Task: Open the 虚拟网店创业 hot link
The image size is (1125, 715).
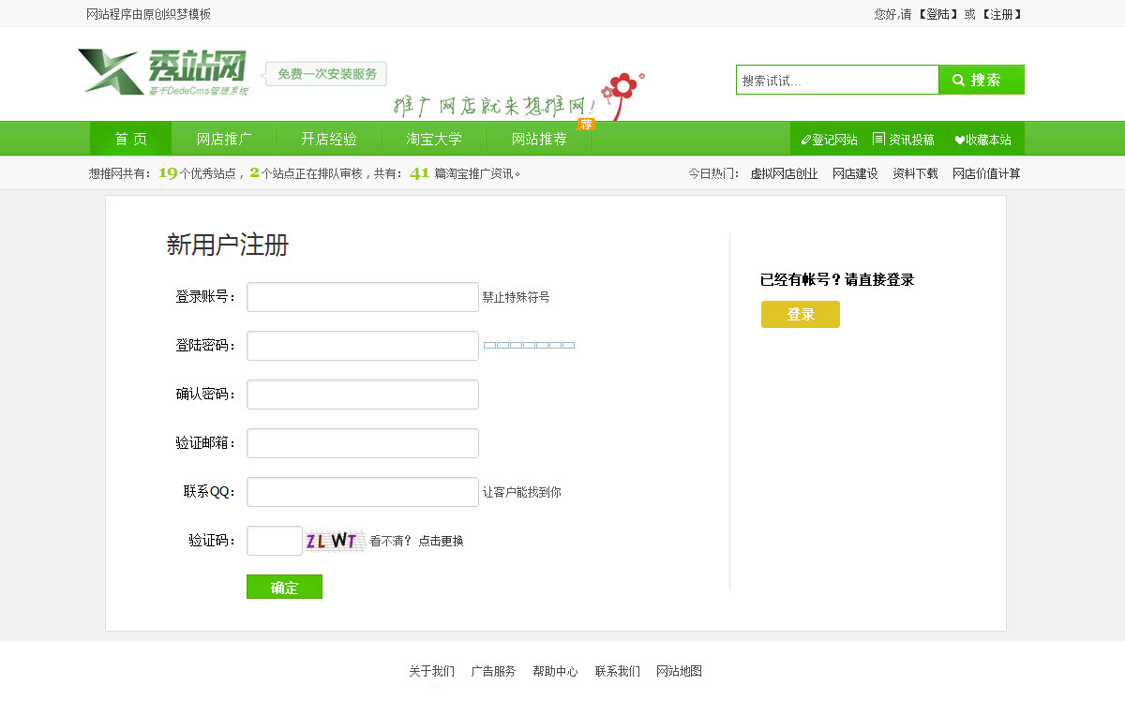Action: (x=784, y=173)
